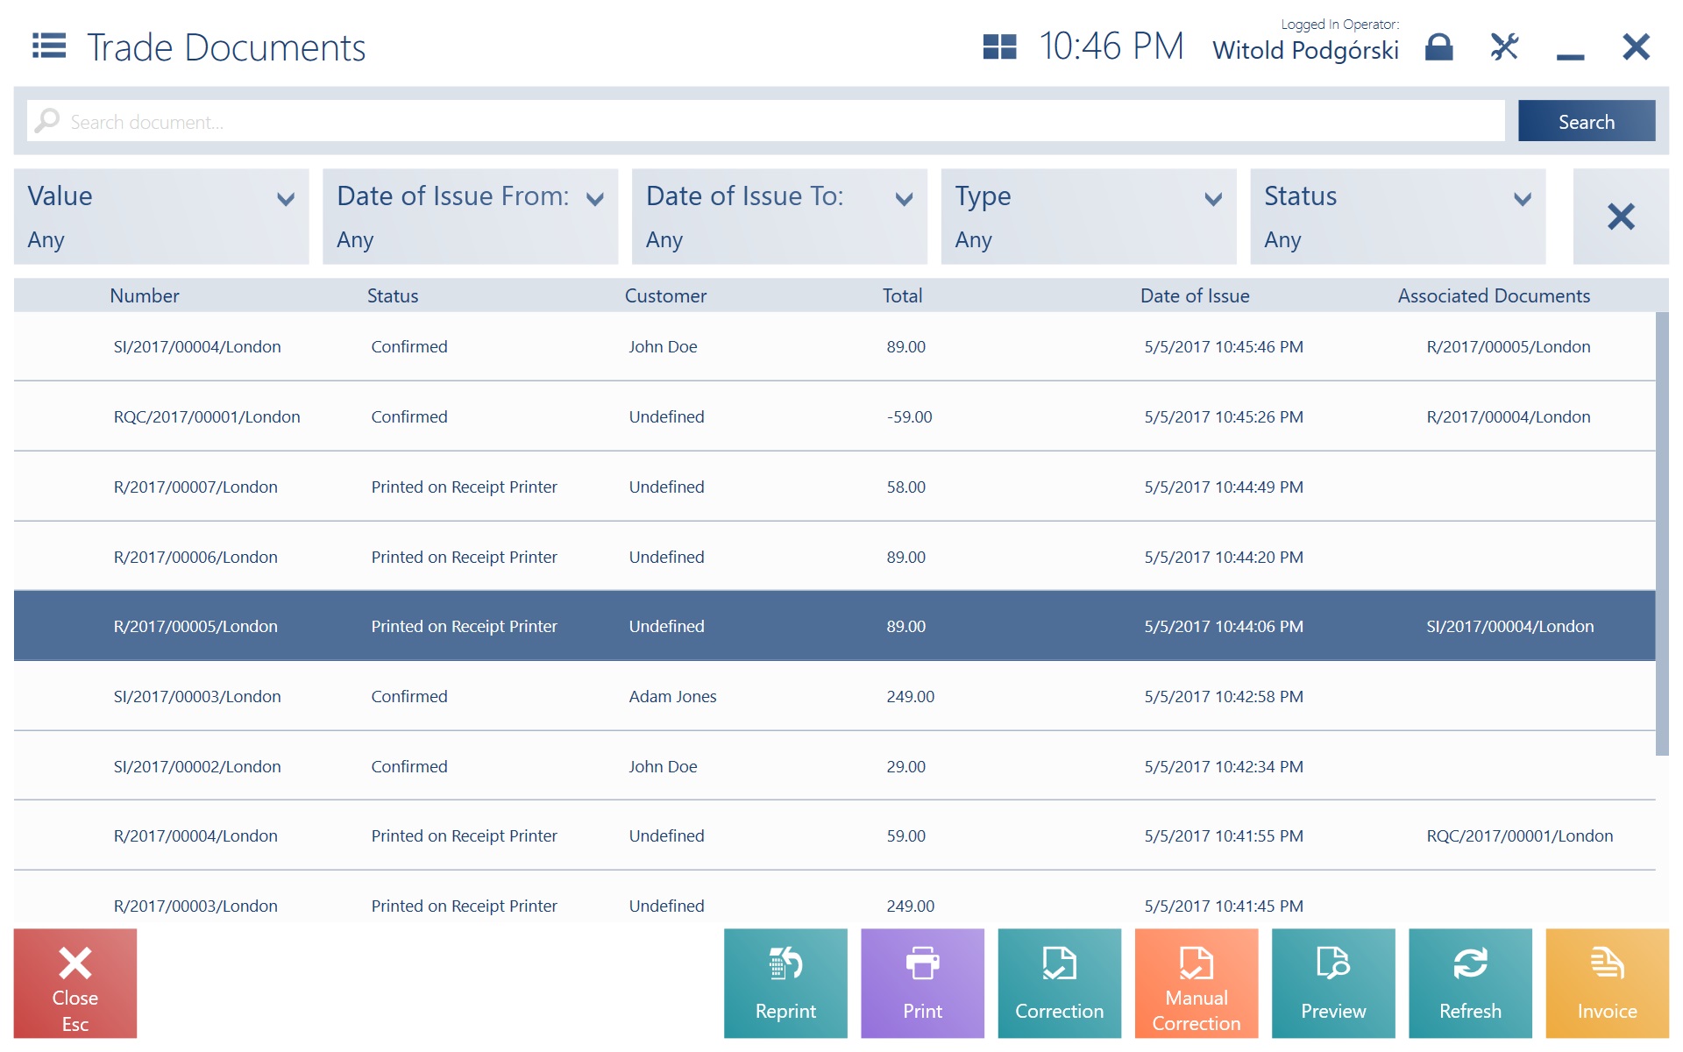Generate an Invoice for selected receipt

(1607, 983)
